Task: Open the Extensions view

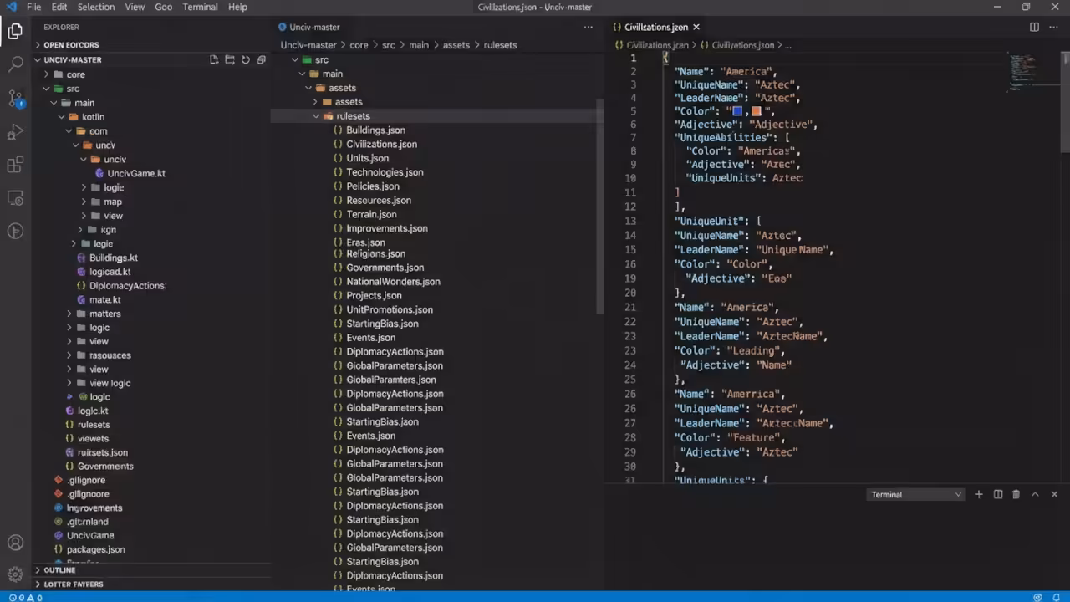Action: point(15,165)
